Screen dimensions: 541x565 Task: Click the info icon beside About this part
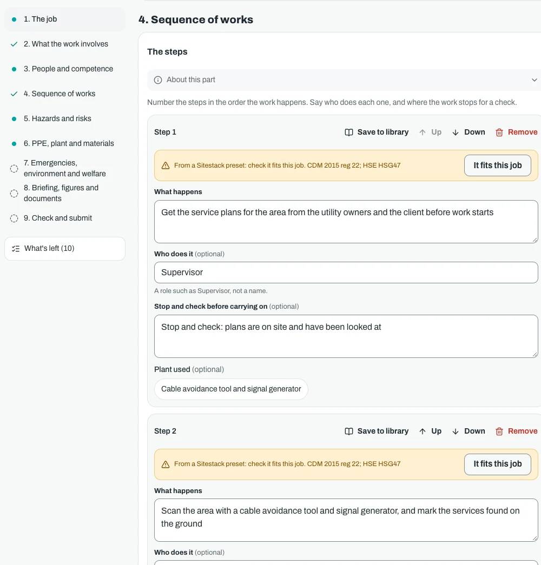point(158,80)
